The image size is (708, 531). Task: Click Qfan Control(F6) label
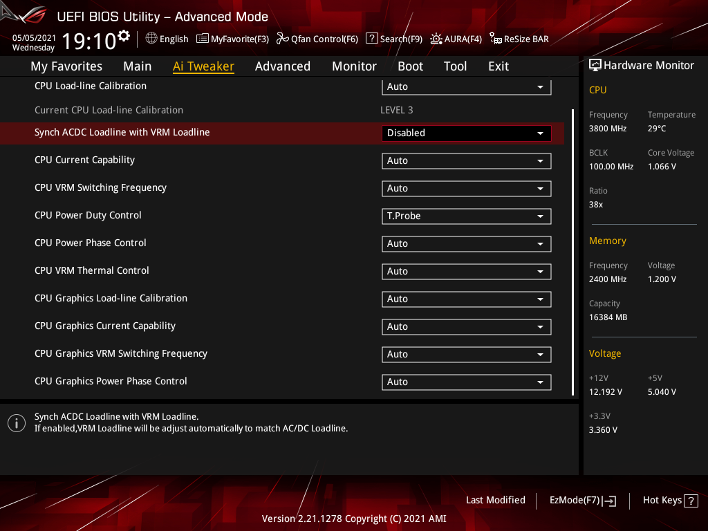[325, 39]
